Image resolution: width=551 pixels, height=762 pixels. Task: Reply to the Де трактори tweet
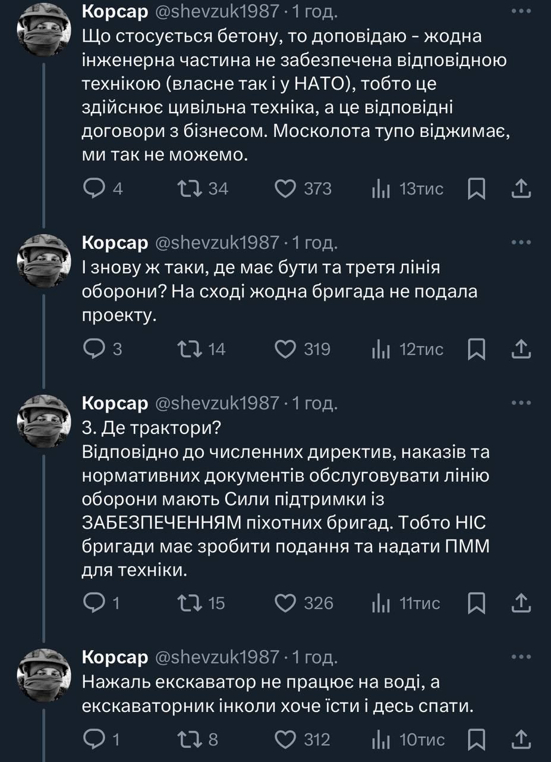click(x=94, y=603)
